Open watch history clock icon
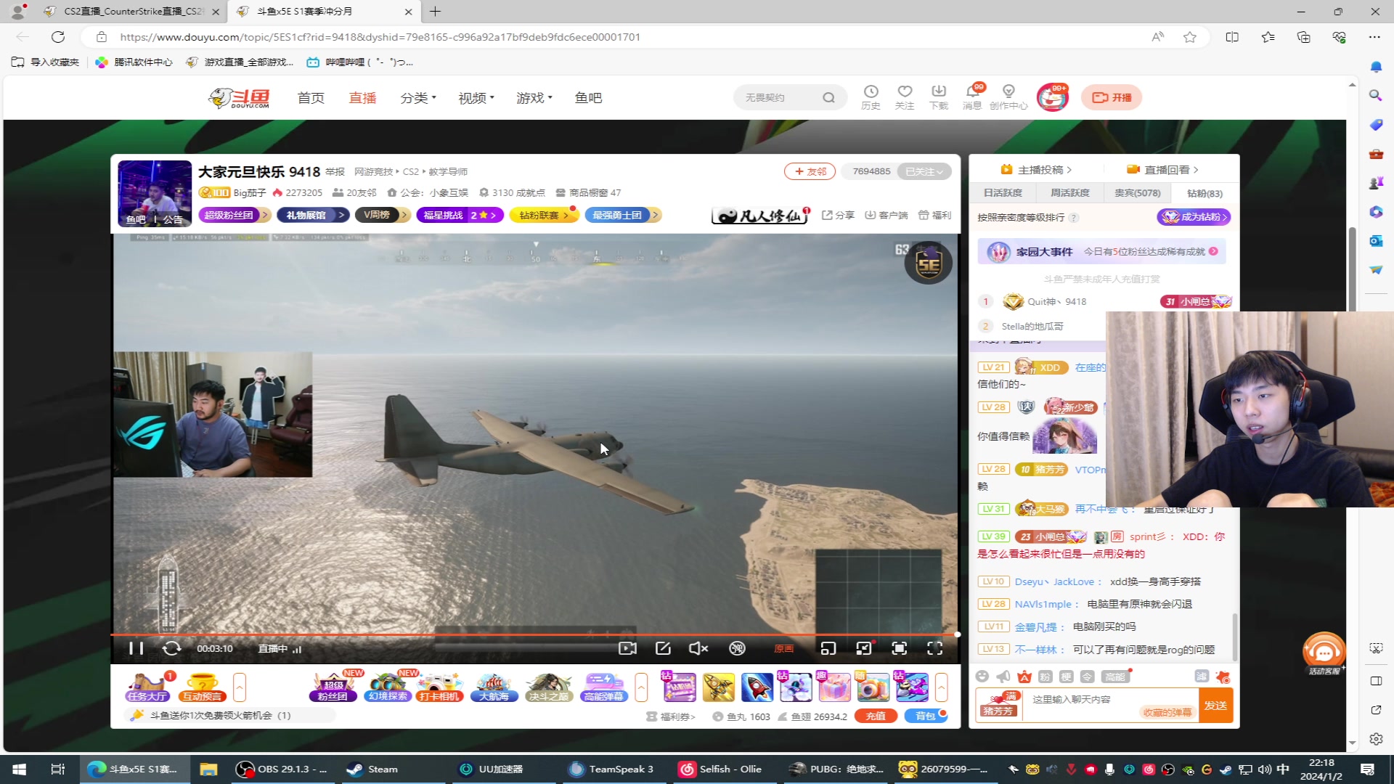The width and height of the screenshot is (1394, 784). pyautogui.click(x=871, y=97)
